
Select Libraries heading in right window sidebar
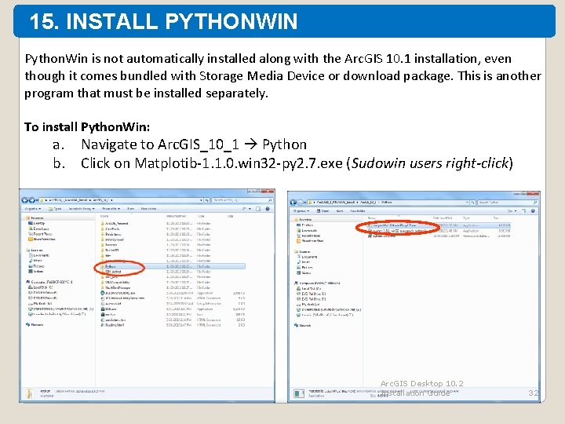click(302, 251)
